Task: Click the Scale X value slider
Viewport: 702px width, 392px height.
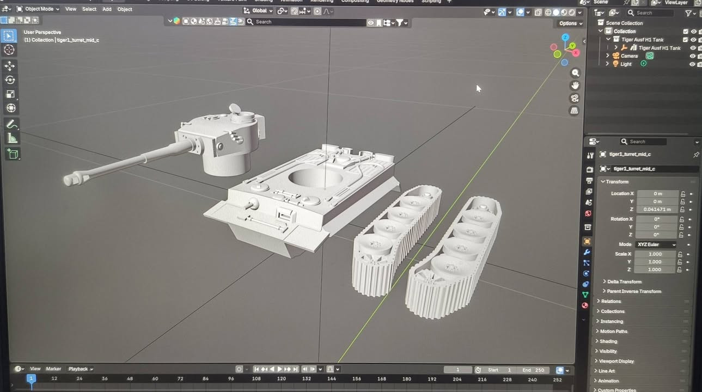Action: (x=656, y=253)
